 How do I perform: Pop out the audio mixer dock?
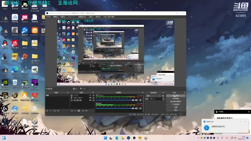[x=143, y=92]
